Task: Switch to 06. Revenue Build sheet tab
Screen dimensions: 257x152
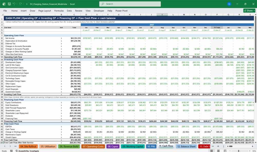Action: click(x=69, y=146)
